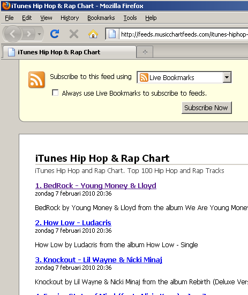Open a new tab with the plus button
The height and width of the screenshot is (295, 248).
(145, 52)
